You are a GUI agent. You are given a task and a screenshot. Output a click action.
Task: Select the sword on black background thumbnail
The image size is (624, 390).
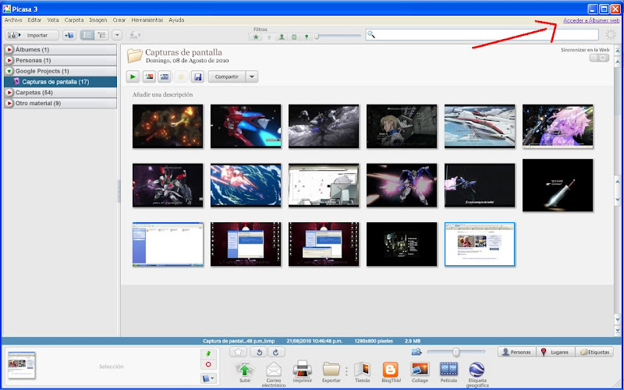[x=558, y=185]
